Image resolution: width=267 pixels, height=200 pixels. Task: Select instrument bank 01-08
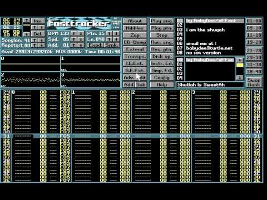tap(254, 21)
